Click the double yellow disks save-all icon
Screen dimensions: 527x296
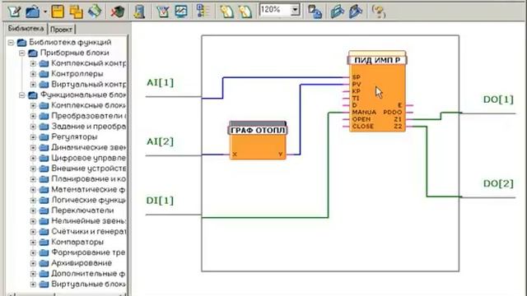tap(77, 12)
